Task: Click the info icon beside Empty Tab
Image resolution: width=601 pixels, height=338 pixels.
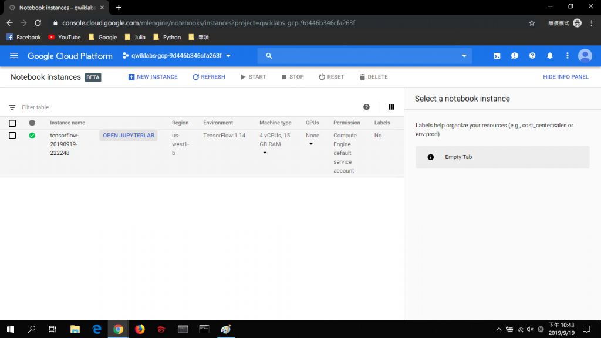Action: point(430,157)
